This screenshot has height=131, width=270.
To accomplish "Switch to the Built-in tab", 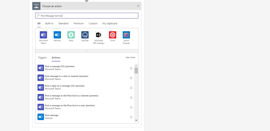I will (49, 24).
